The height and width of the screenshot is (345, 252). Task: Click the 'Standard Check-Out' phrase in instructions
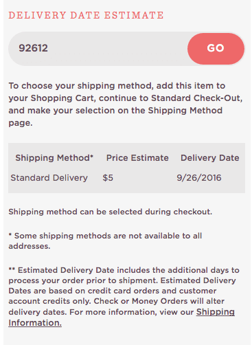click(x=196, y=98)
